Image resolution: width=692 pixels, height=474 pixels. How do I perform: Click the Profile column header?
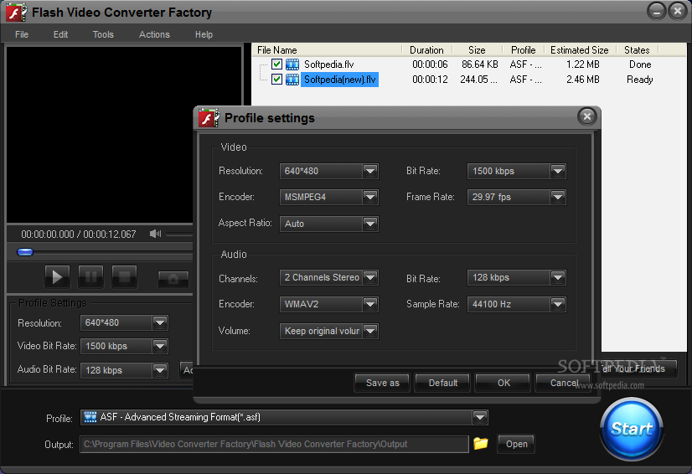click(x=524, y=50)
